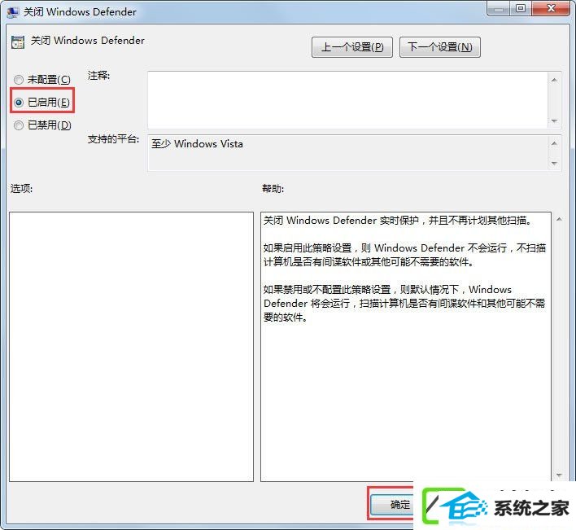Click the 上一个设置(P) button

tap(352, 47)
